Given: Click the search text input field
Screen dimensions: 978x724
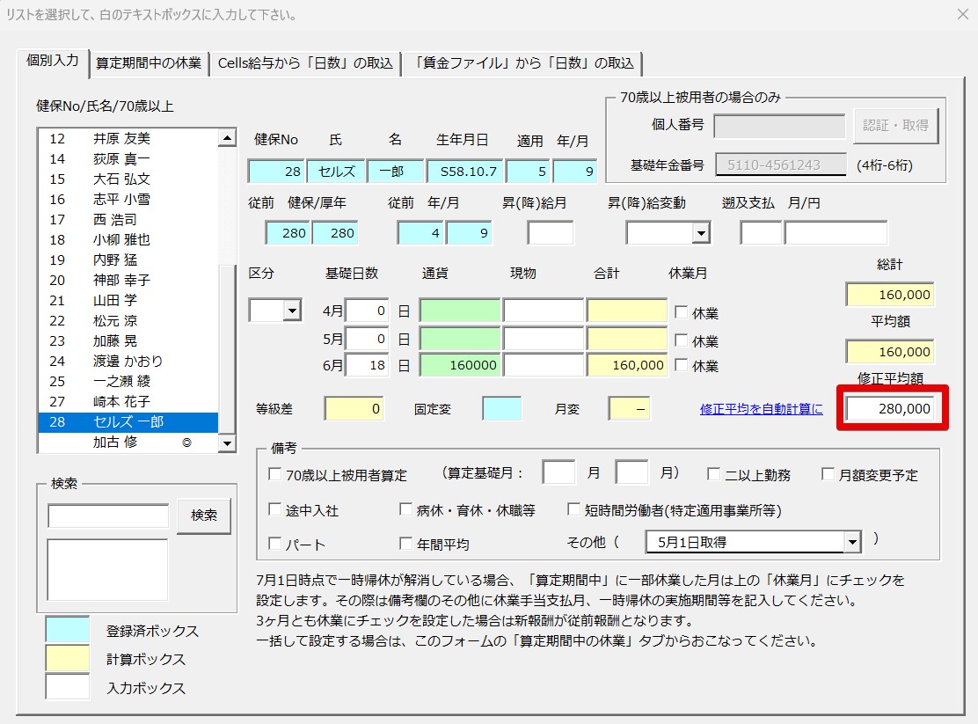Looking at the screenshot, I should coord(108,516).
